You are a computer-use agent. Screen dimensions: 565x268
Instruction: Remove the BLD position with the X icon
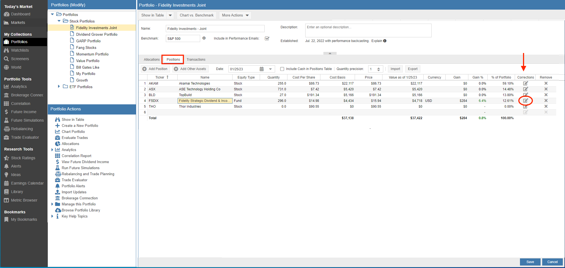point(546,95)
